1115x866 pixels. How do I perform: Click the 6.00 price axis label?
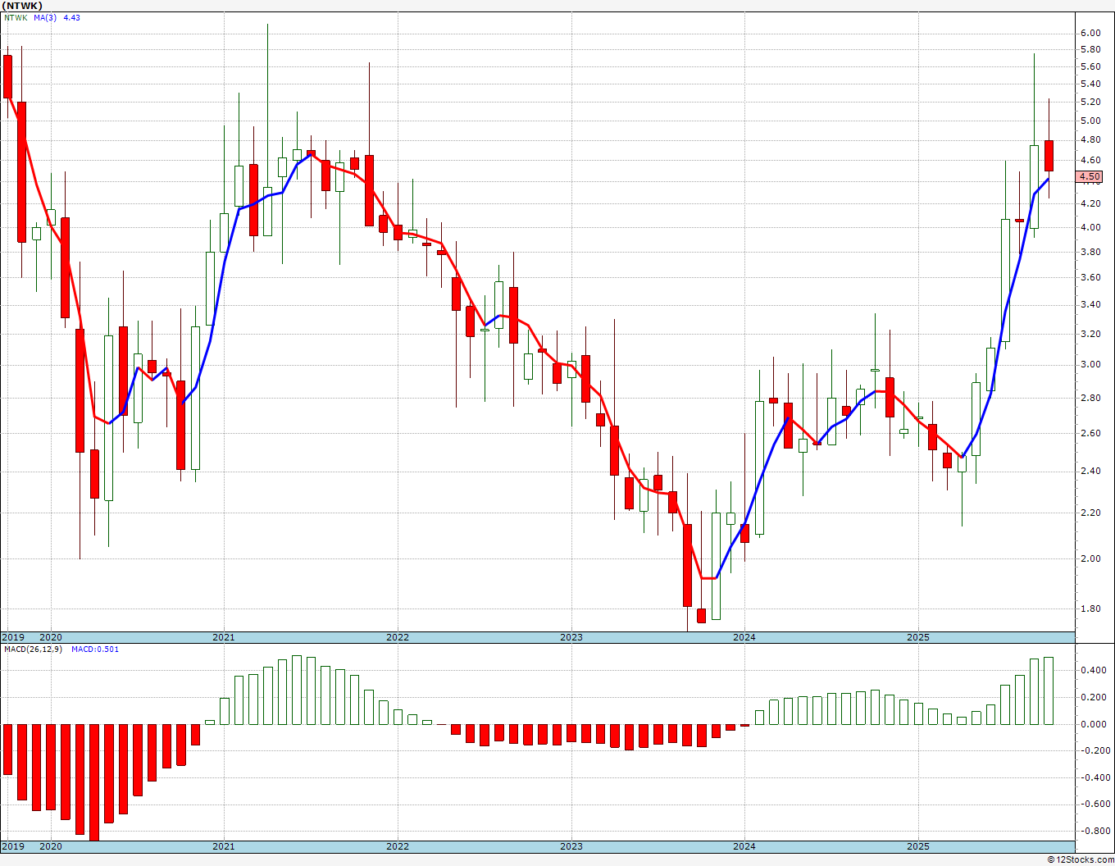pos(1090,33)
